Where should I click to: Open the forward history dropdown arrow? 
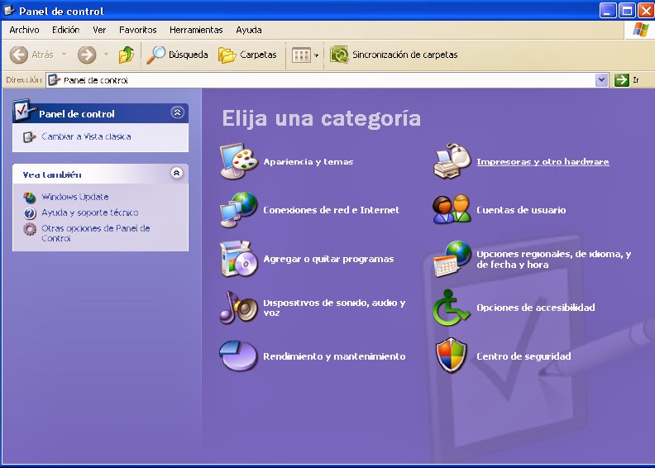point(106,55)
